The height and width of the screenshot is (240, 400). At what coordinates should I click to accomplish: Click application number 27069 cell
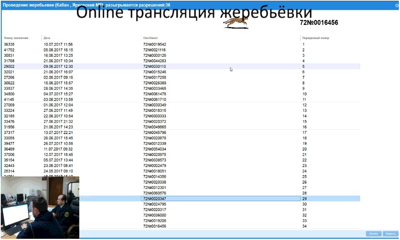tap(10, 105)
